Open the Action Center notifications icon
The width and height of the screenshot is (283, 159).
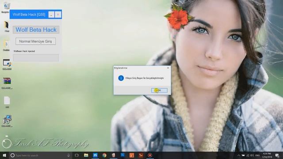pyautogui.click(x=277, y=155)
